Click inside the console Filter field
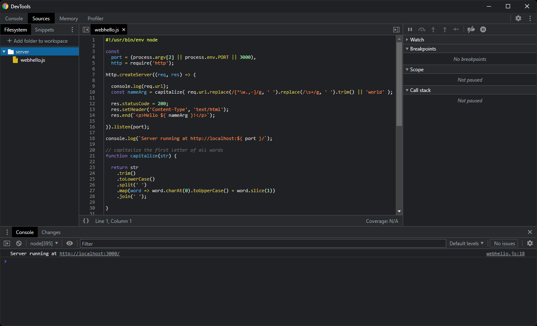Image resolution: width=537 pixels, height=326 pixels. pos(166,243)
